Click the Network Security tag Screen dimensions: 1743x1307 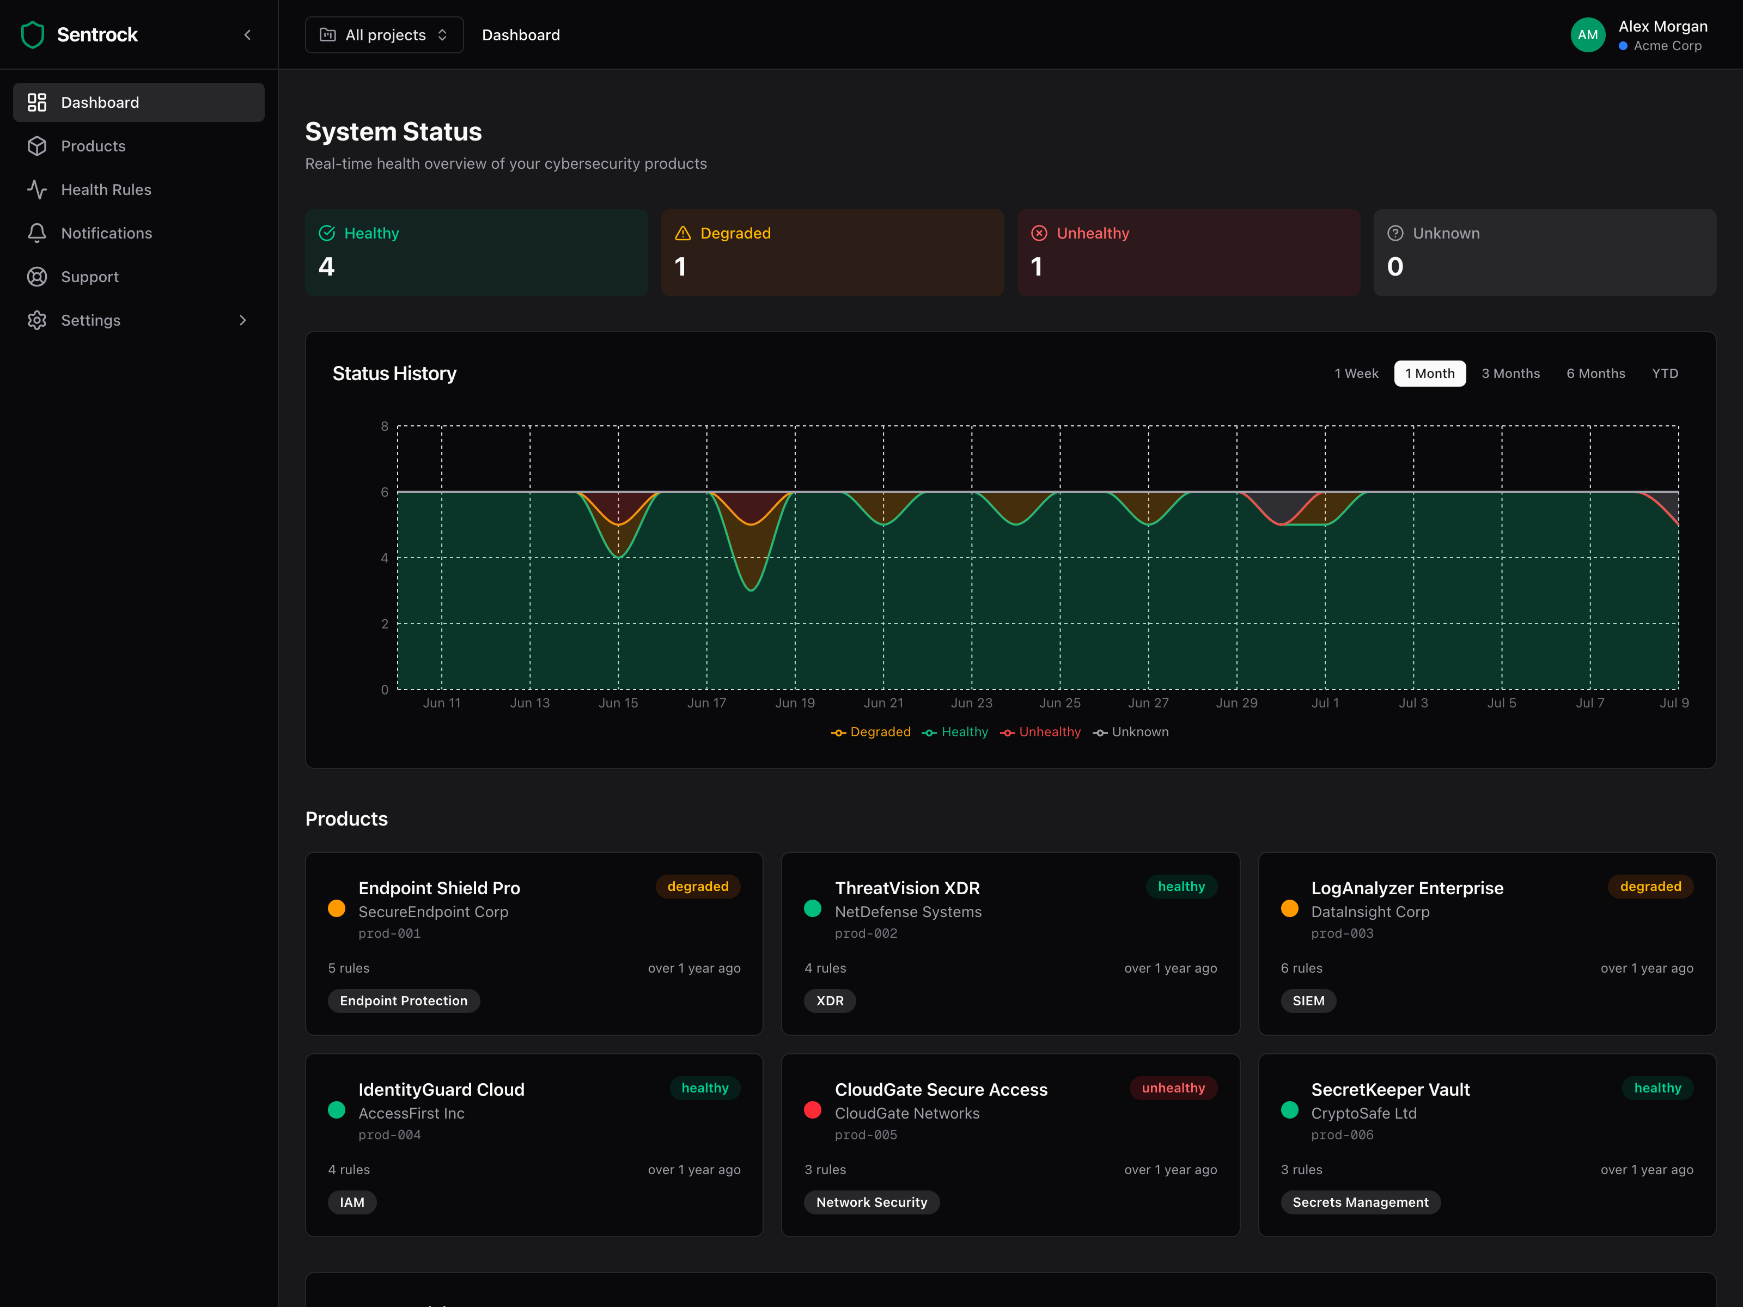[x=871, y=1202]
